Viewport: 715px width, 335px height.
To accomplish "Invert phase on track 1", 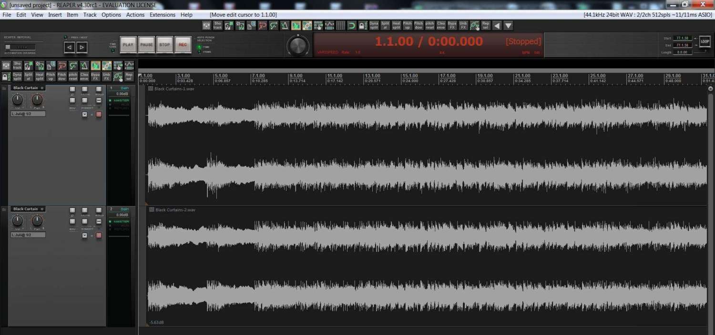I will 72,89.
